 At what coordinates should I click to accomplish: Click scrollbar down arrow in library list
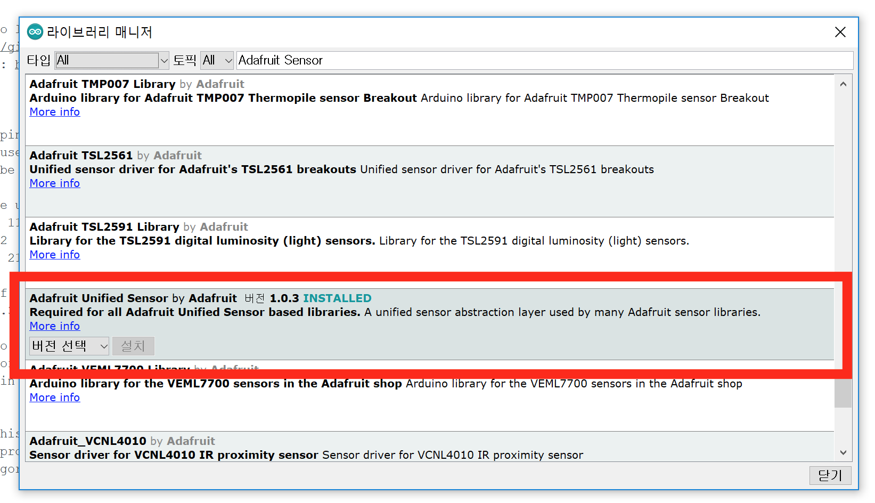(843, 453)
